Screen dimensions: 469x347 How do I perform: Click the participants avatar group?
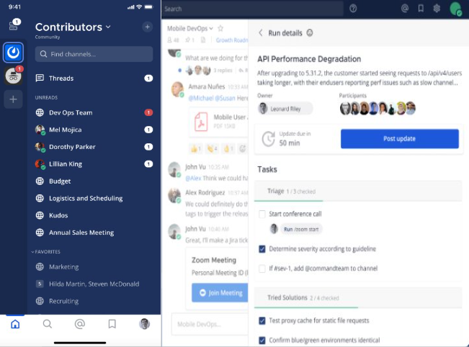pos(378,108)
